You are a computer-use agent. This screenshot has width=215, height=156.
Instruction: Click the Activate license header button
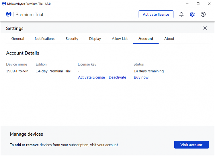click(x=156, y=14)
